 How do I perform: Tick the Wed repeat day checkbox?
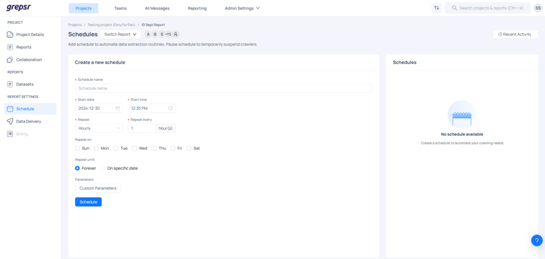(135, 148)
